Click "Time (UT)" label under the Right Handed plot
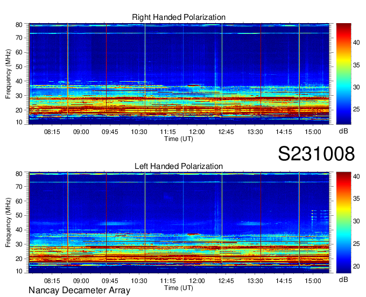The height and width of the screenshot is (297, 366). [179, 139]
